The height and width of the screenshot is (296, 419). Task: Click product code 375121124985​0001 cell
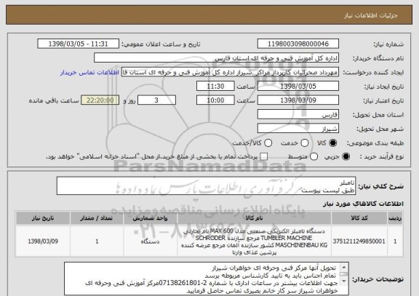pyautogui.click(x=359, y=241)
